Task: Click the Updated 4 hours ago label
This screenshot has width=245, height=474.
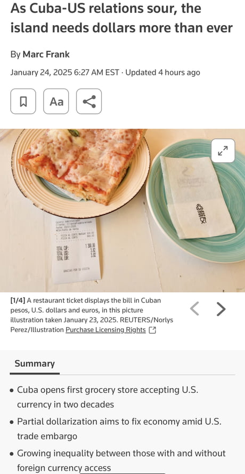Action: [x=162, y=73]
